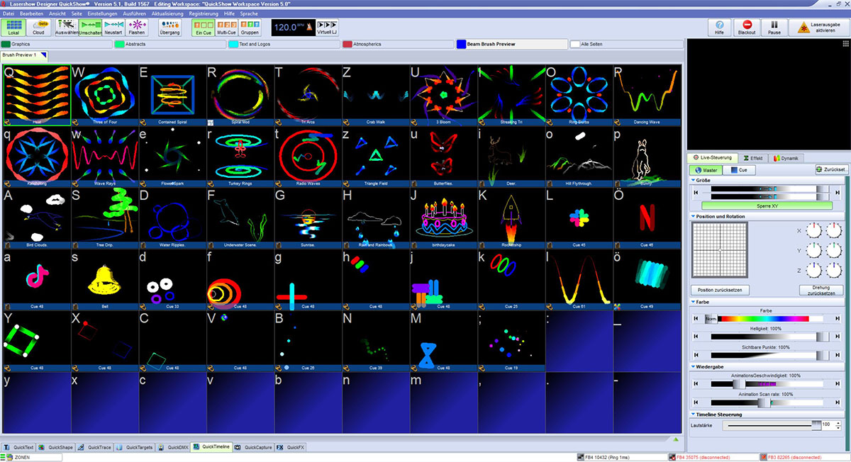Collapse the Position und Rotation section

coord(694,216)
